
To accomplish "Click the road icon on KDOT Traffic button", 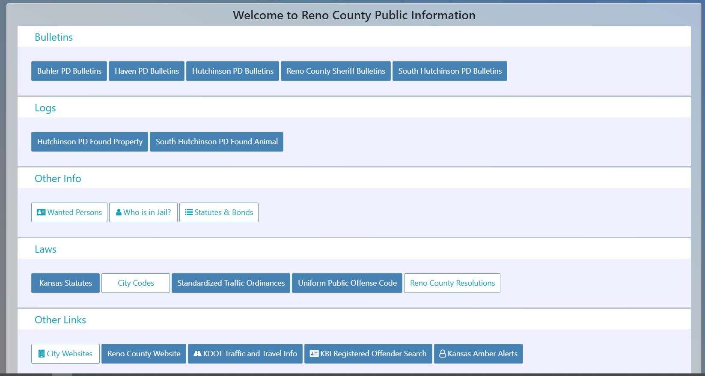I will tap(197, 354).
